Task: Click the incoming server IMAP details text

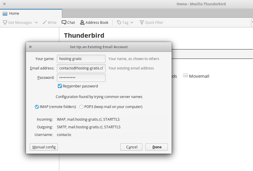Action: pos(88,119)
